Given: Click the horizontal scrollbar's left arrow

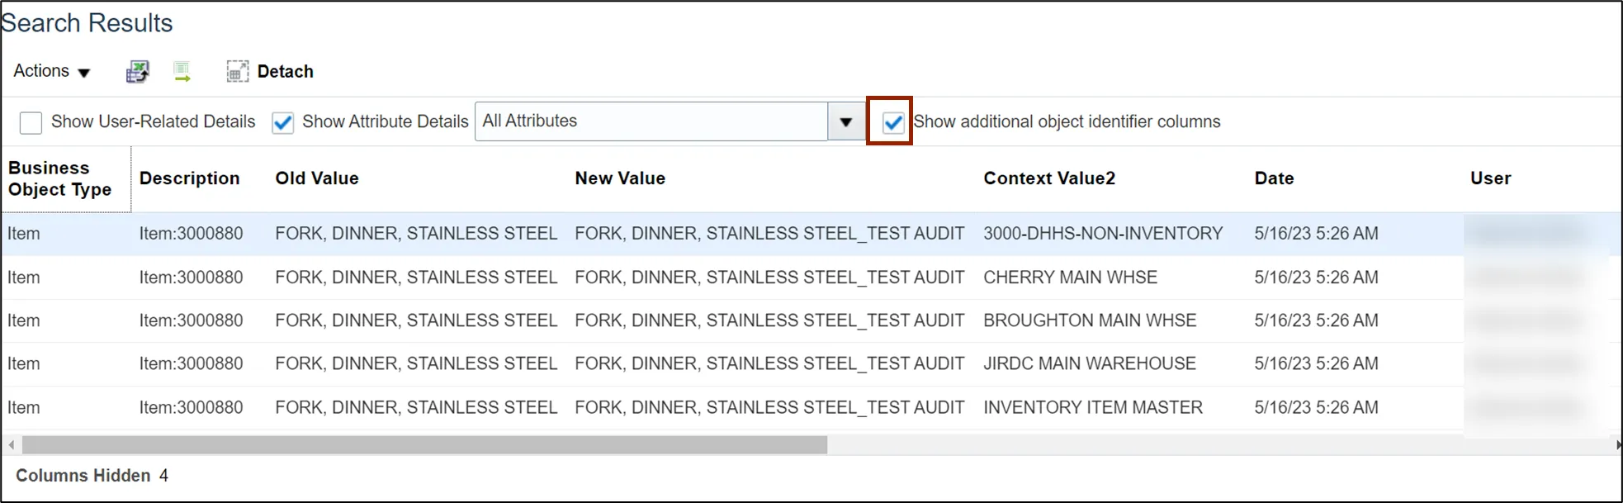Looking at the screenshot, I should [x=11, y=445].
